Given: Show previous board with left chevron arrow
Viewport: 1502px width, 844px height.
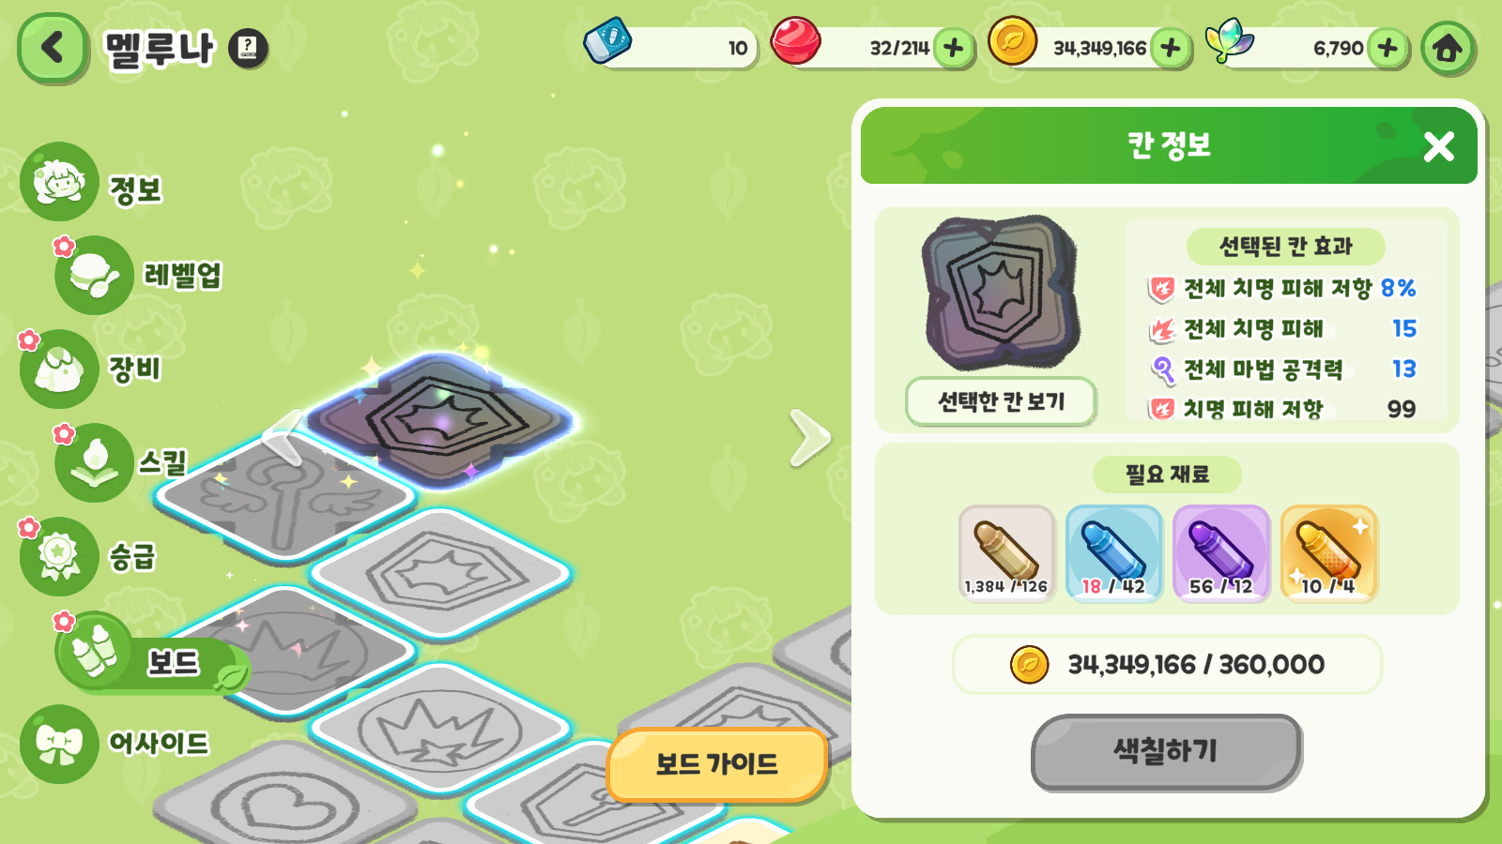Looking at the screenshot, I should pyautogui.click(x=284, y=437).
